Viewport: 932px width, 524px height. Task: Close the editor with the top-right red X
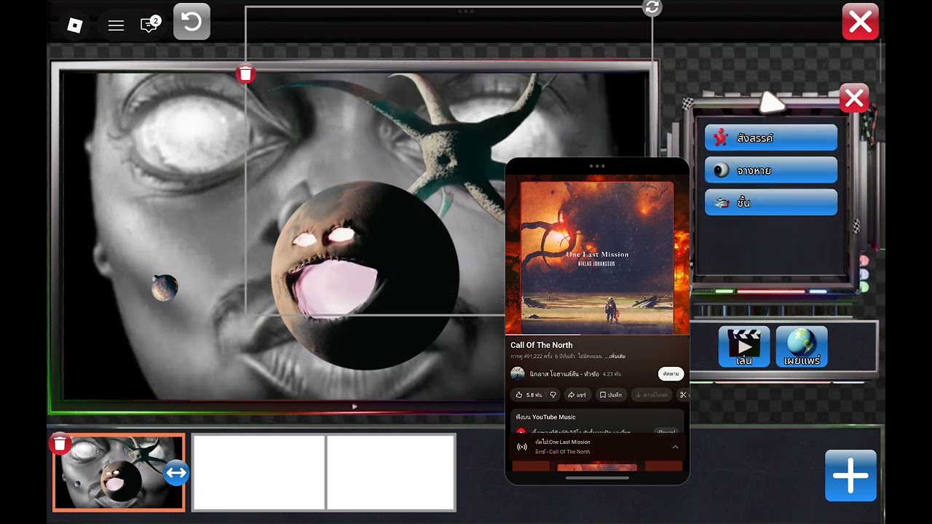point(861,22)
